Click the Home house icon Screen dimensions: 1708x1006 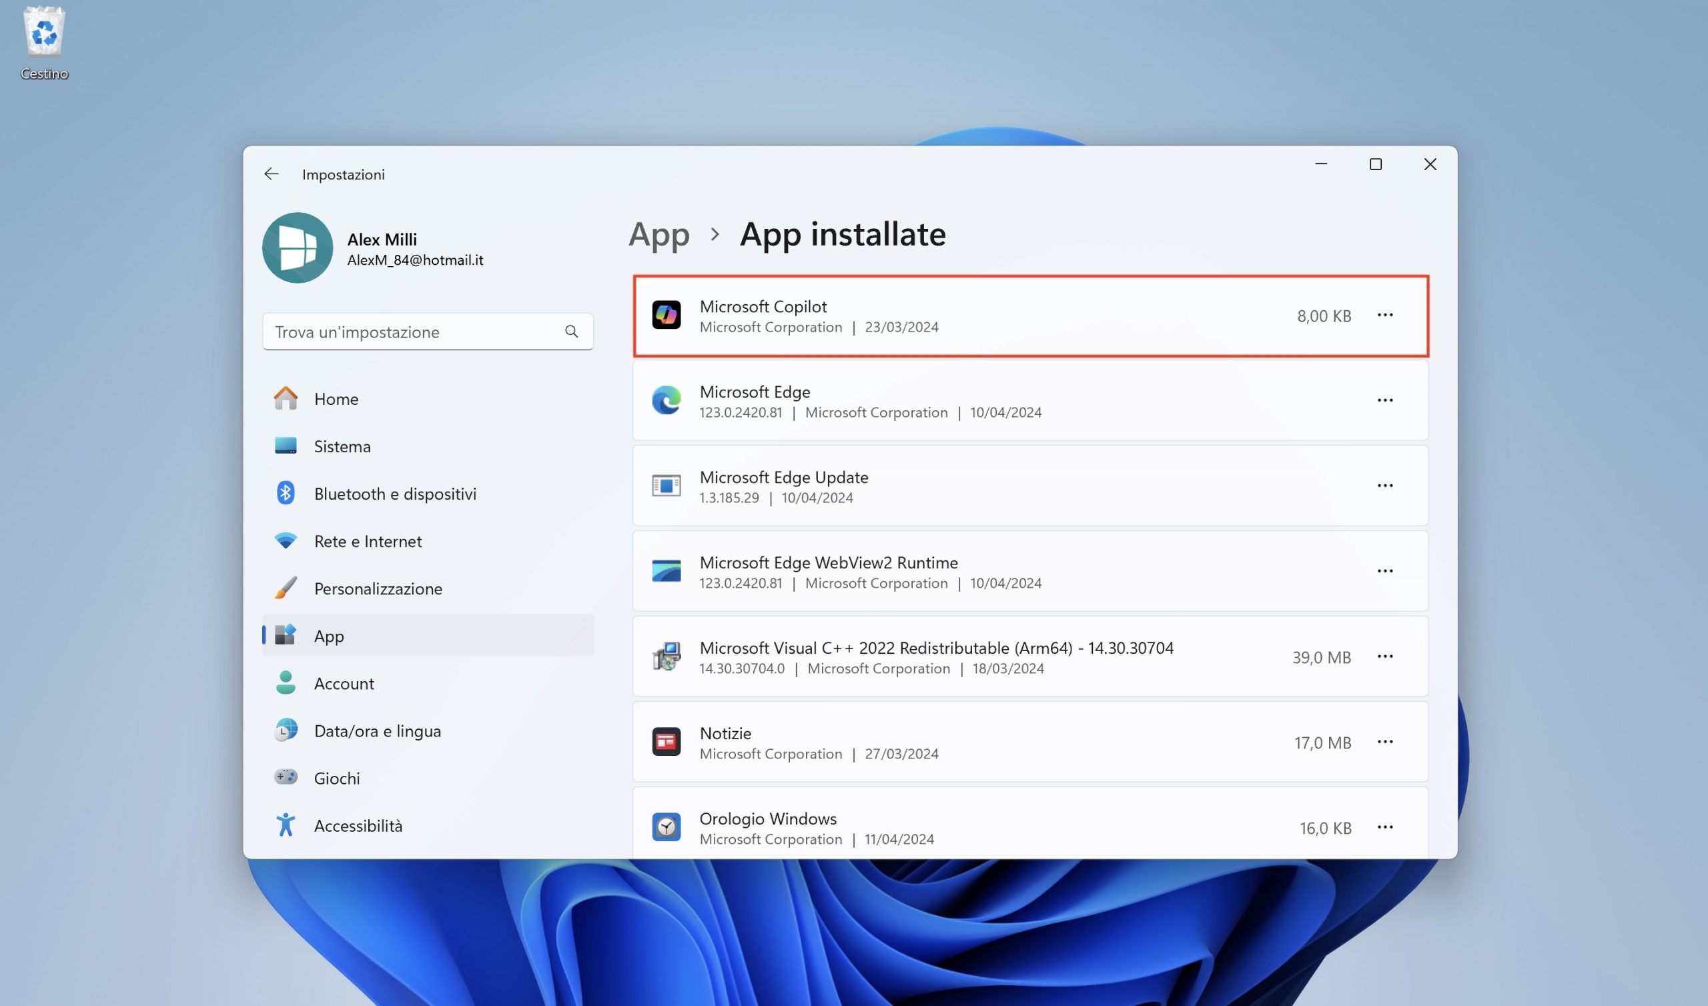pyautogui.click(x=286, y=399)
